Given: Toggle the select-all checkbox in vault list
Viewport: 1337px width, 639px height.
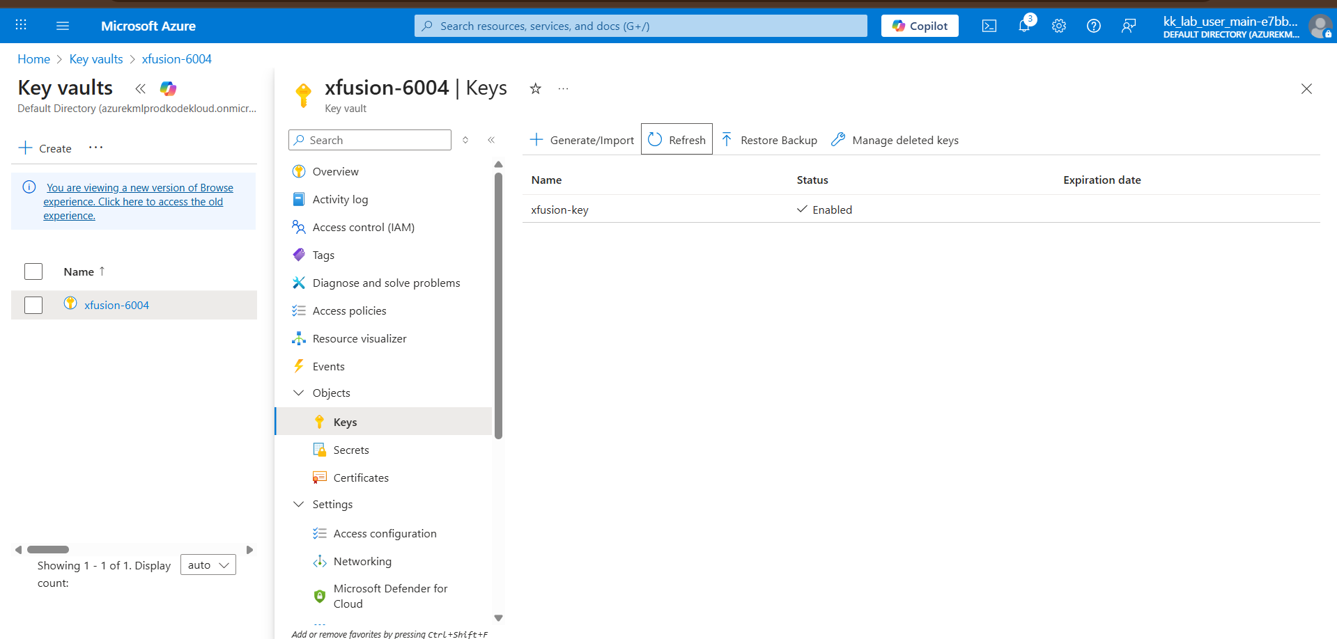Looking at the screenshot, I should 33,271.
